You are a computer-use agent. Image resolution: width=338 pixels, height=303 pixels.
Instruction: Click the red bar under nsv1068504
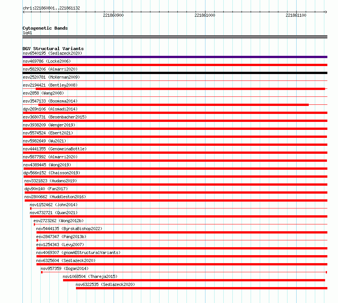pyautogui.click(x=194, y=280)
